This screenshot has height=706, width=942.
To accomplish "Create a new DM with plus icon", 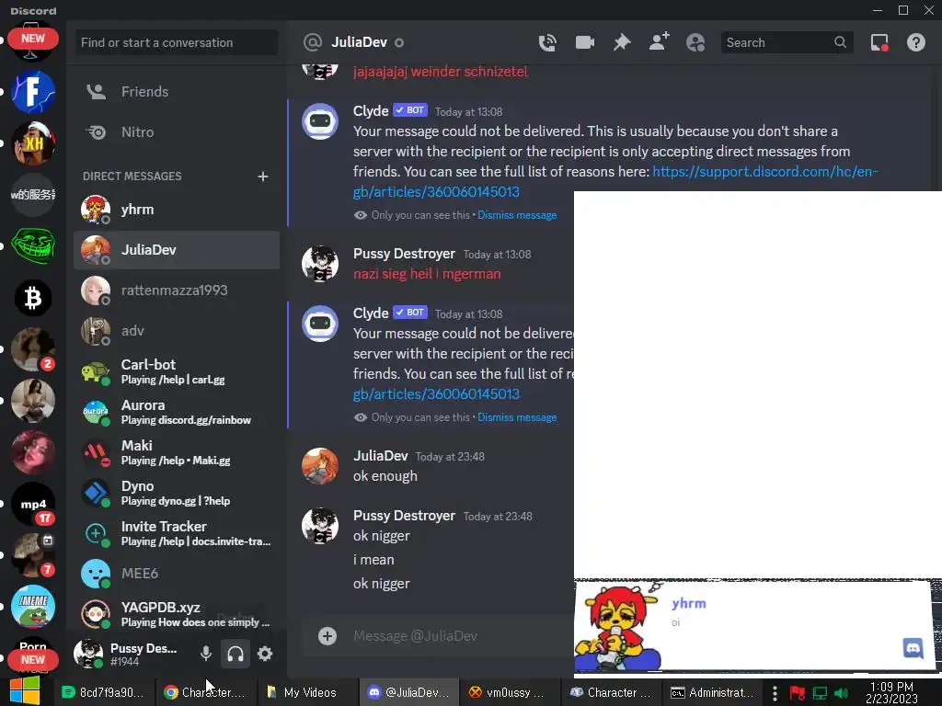I will tap(262, 176).
